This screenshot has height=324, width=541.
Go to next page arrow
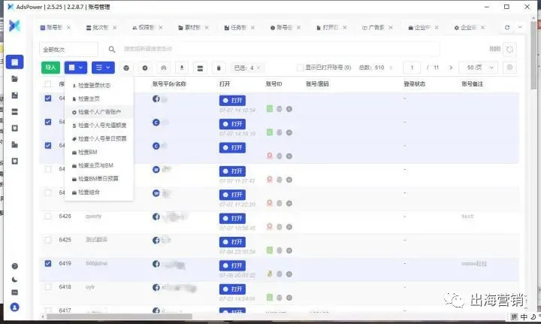point(451,68)
